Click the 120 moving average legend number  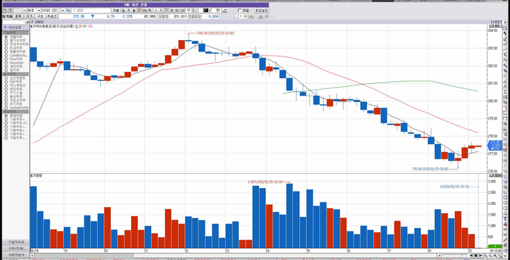90,26
